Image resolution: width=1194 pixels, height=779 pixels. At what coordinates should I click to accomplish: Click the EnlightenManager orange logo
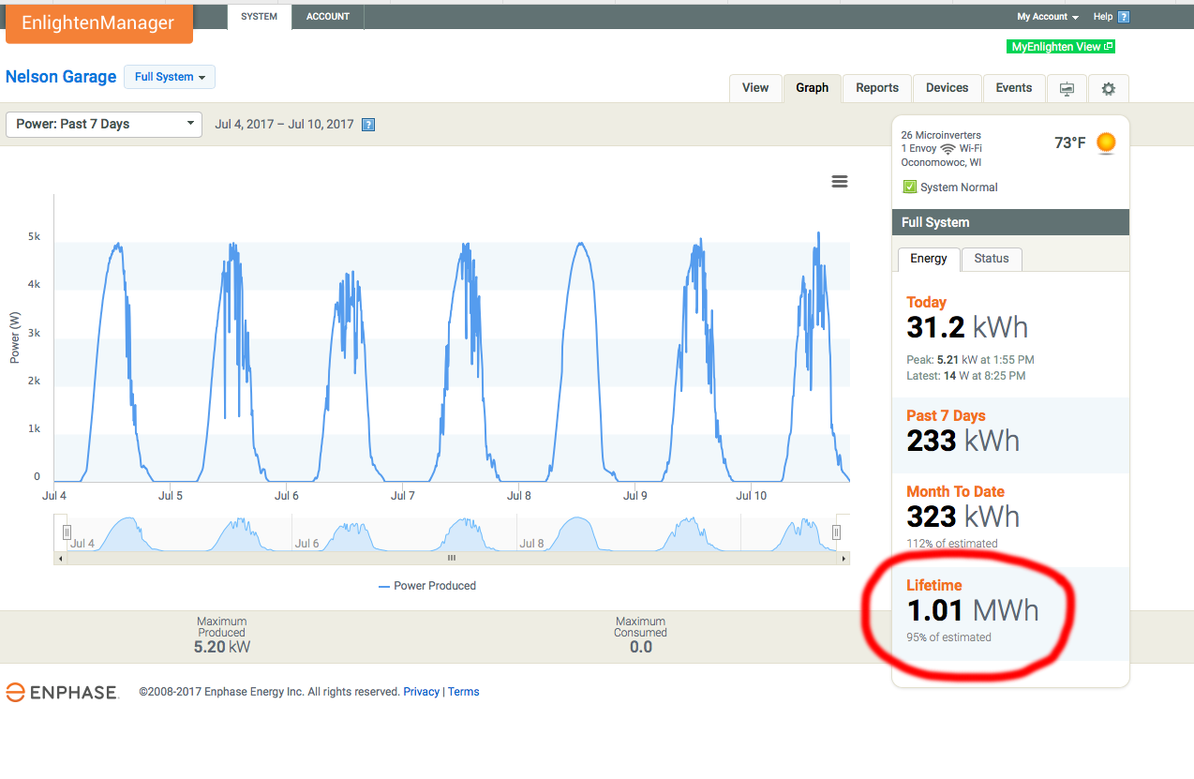pyautogui.click(x=99, y=23)
